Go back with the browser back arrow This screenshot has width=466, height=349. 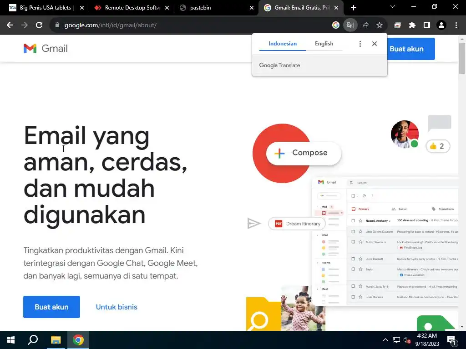point(10,25)
